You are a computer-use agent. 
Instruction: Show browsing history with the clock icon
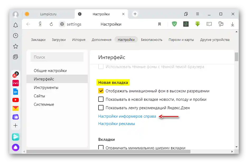point(15,36)
